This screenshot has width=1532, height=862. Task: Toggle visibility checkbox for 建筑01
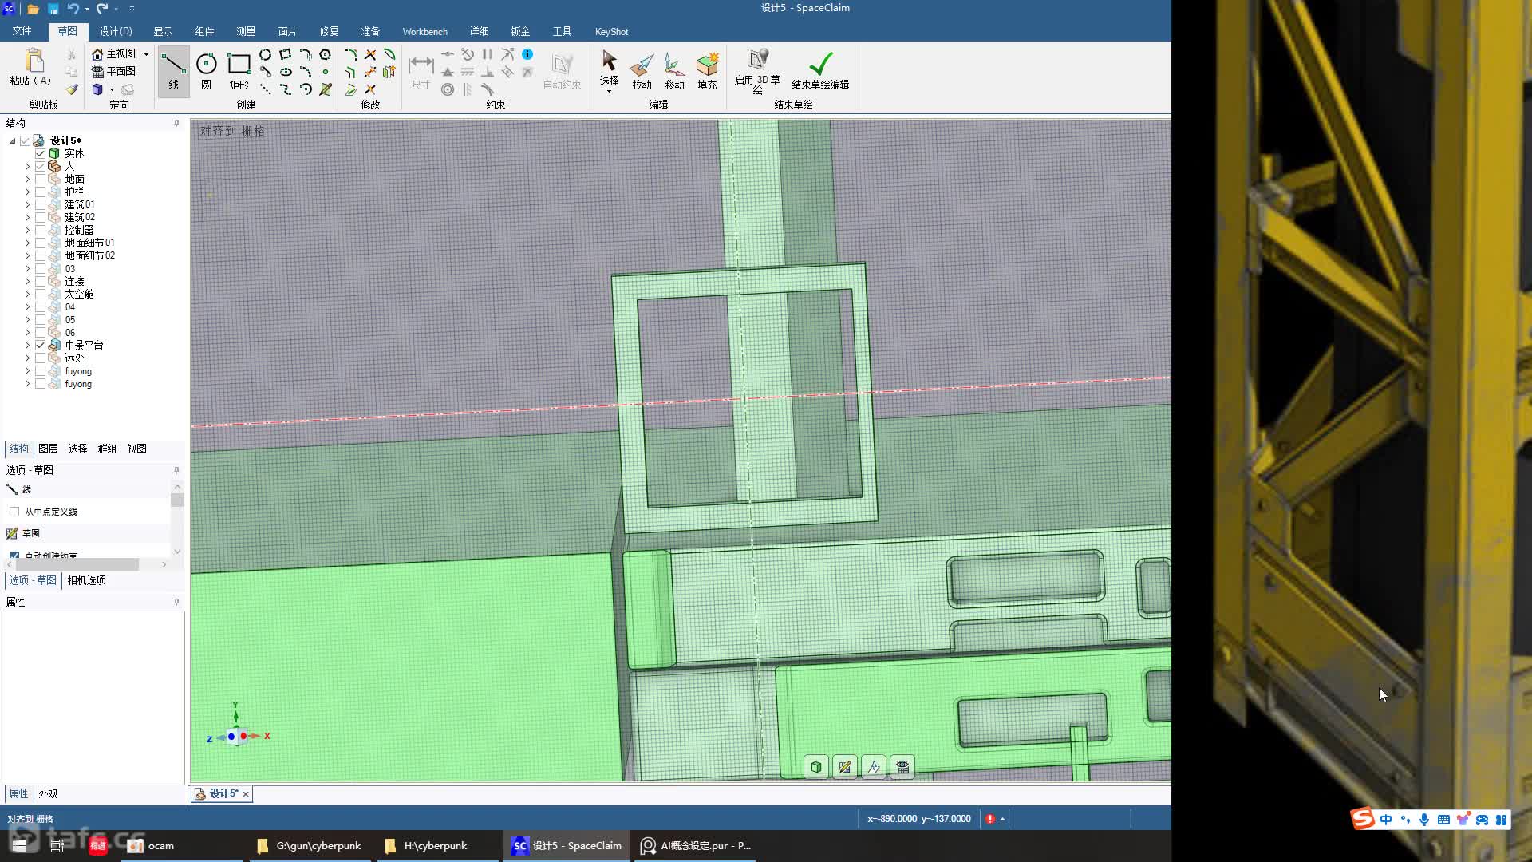[x=40, y=204]
